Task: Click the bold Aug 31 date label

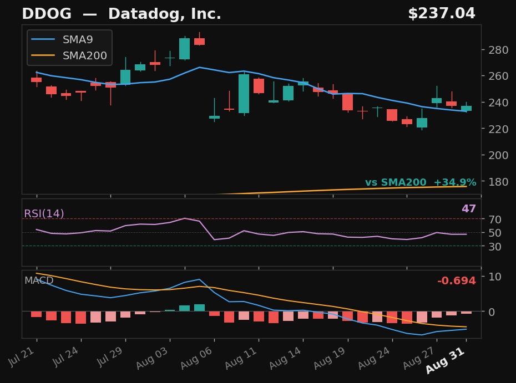Action: tap(446, 361)
